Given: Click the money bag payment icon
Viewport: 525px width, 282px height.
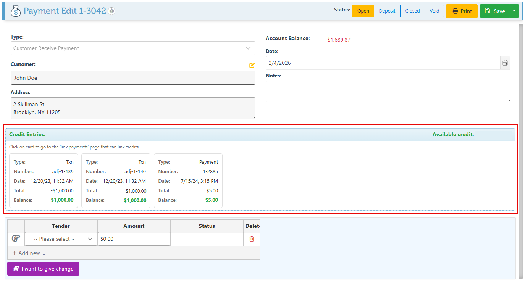Looking at the screenshot, I should point(16,11).
